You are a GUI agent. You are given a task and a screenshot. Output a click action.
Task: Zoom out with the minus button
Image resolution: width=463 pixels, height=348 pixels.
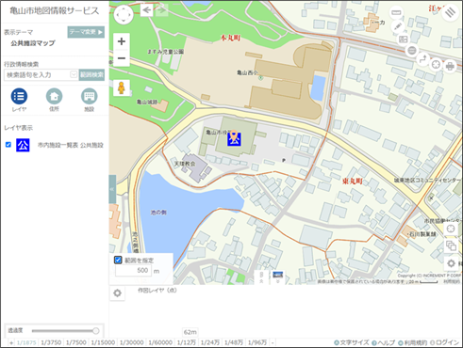click(x=122, y=58)
